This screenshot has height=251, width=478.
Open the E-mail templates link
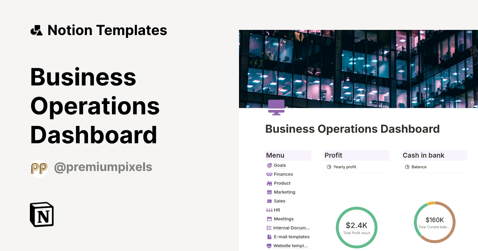click(291, 237)
